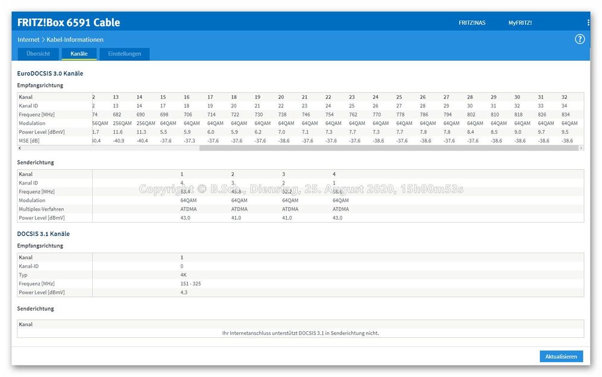Click frequency value 682 in downstream table
602x377 pixels.
click(117, 115)
